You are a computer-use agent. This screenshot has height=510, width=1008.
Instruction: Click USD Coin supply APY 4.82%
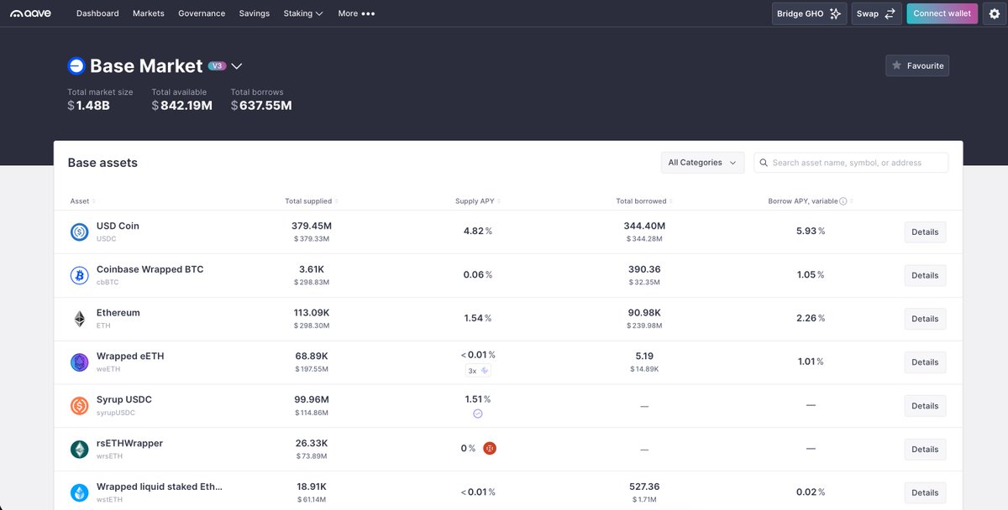pyautogui.click(x=478, y=231)
